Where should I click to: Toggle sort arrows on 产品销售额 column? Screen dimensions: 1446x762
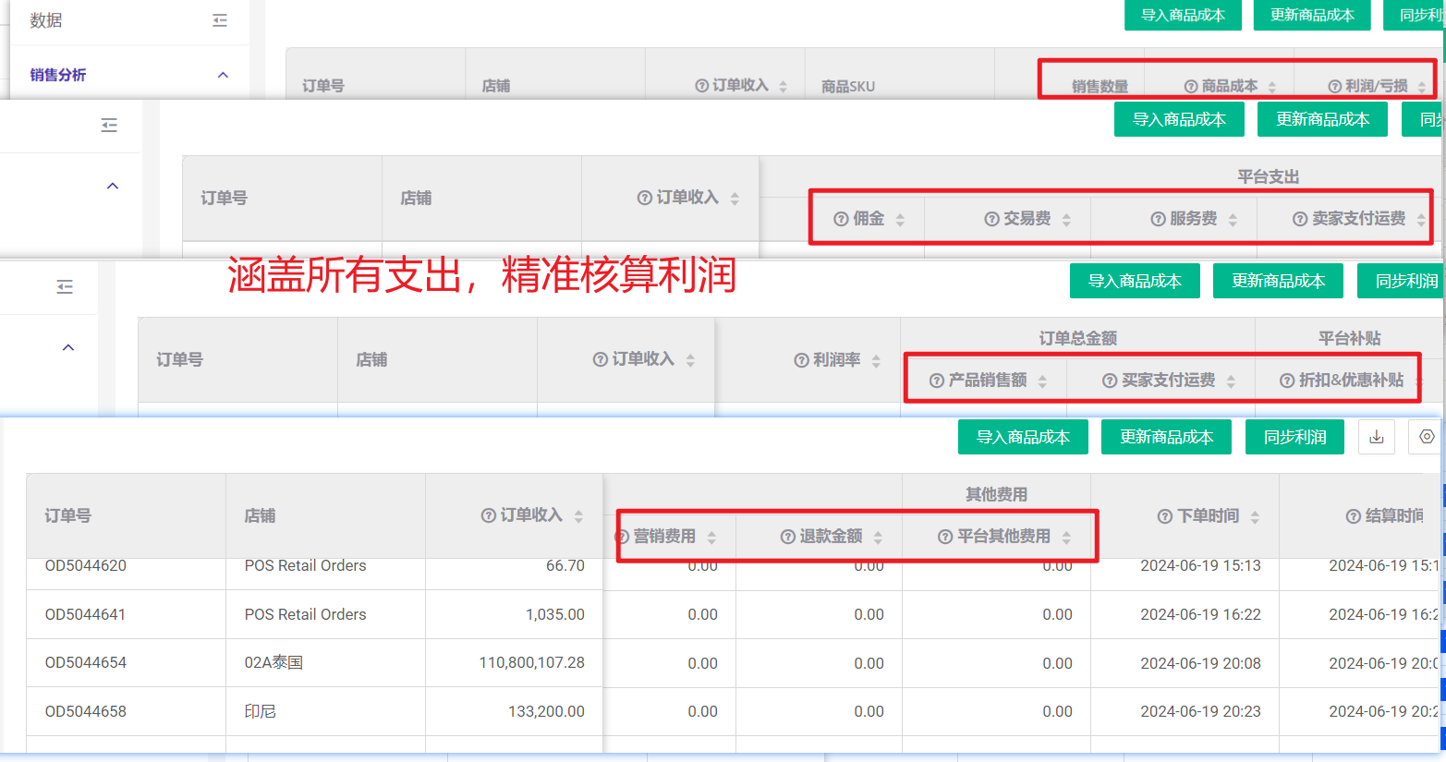(x=1042, y=381)
